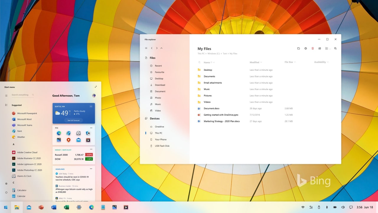Select Desktop in the Files sidebar

(x=157, y=79)
